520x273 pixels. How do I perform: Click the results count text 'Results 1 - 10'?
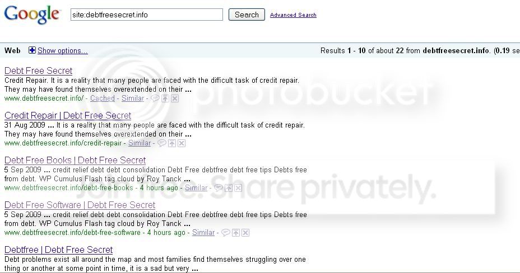click(343, 51)
